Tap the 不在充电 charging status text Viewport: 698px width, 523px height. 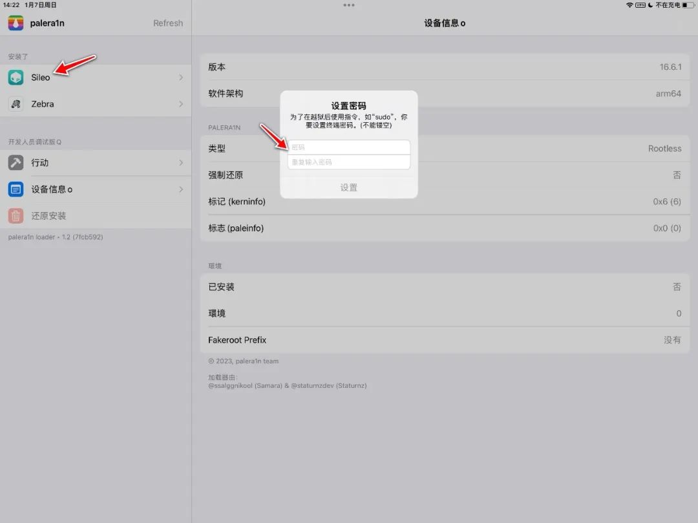pos(668,5)
